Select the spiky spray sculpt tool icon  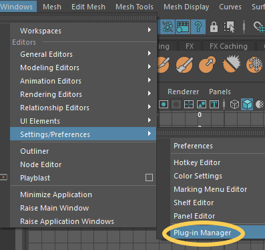coord(232,64)
